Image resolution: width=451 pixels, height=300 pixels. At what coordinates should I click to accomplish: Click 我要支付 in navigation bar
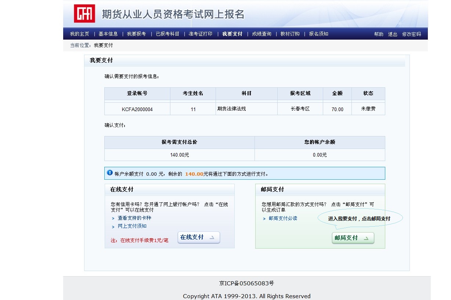pyautogui.click(x=232, y=34)
